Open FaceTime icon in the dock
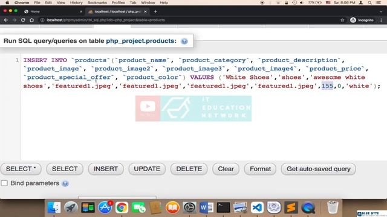The height and width of the screenshot is (217, 387). [138, 207]
